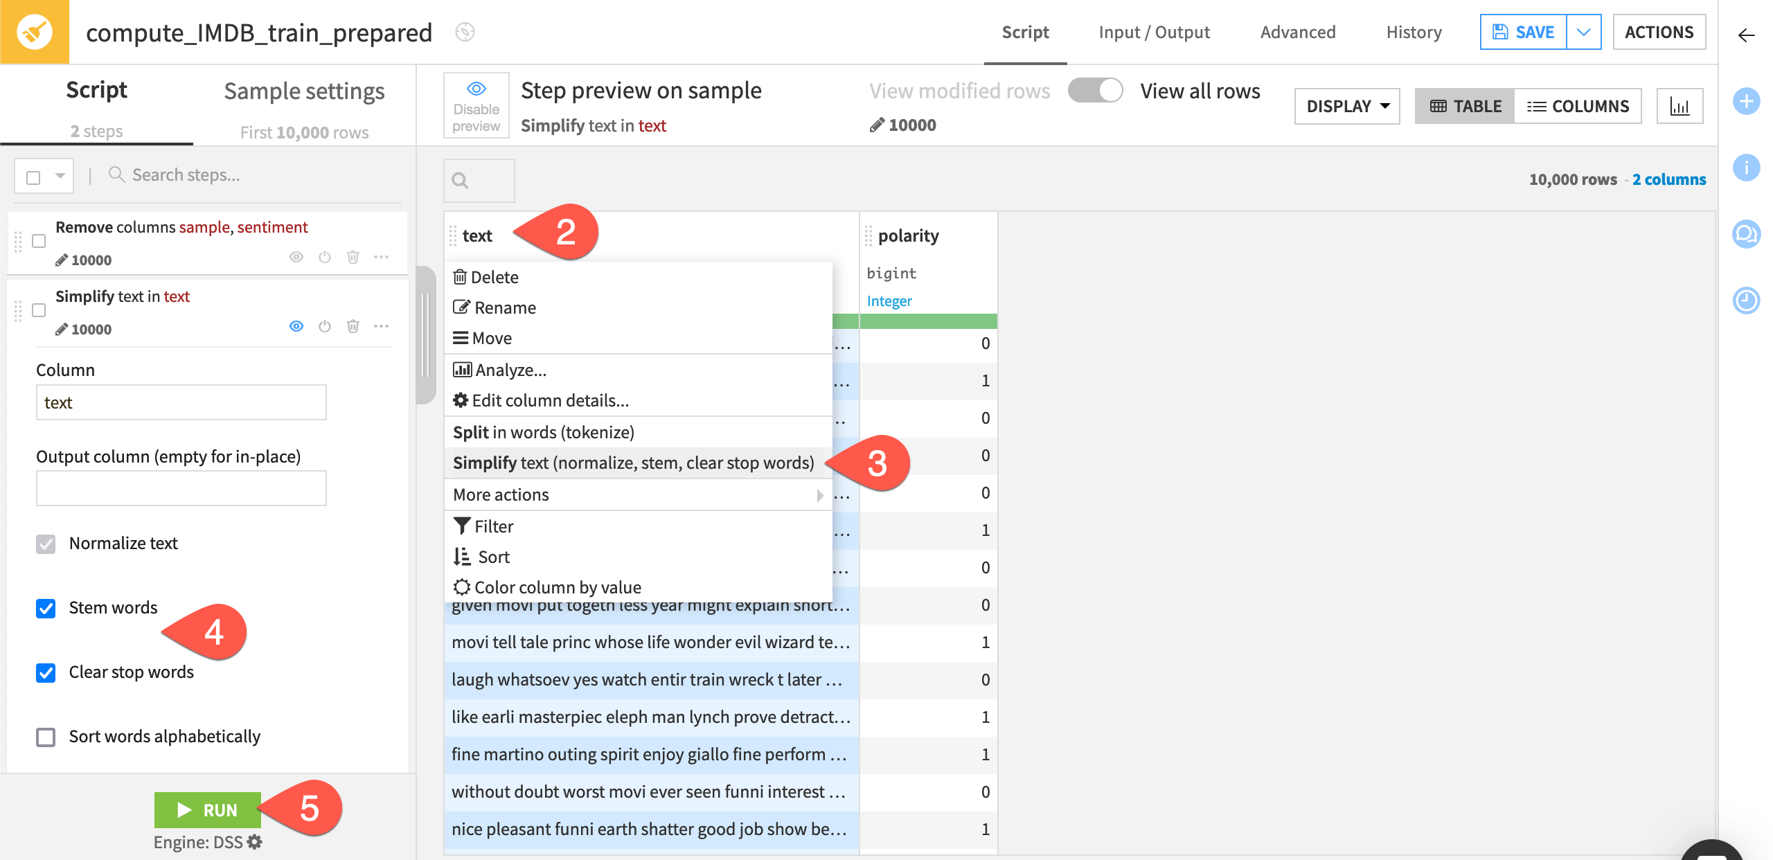Click the History tab
The height and width of the screenshot is (860, 1773).
click(x=1412, y=32)
